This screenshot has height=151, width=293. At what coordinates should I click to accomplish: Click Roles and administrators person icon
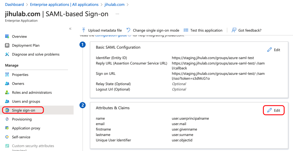click(x=7, y=92)
